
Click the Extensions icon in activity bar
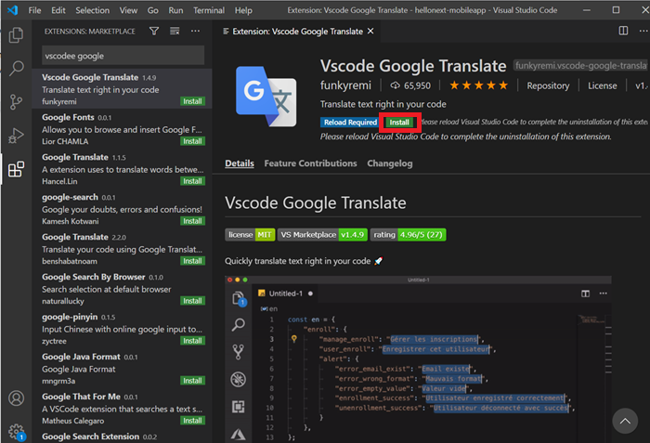pyautogui.click(x=16, y=170)
